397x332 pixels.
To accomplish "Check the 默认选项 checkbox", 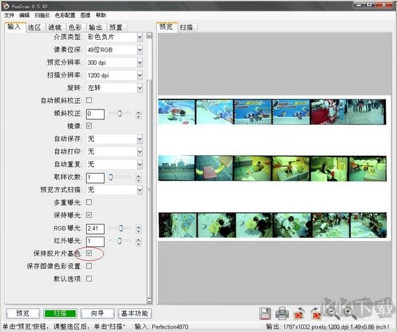I will (89, 278).
